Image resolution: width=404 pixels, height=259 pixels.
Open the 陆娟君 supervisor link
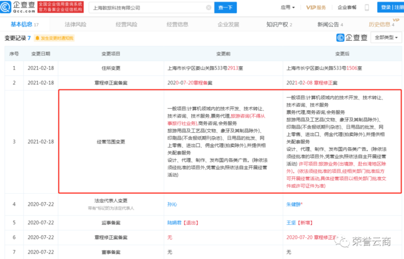(x=175, y=223)
